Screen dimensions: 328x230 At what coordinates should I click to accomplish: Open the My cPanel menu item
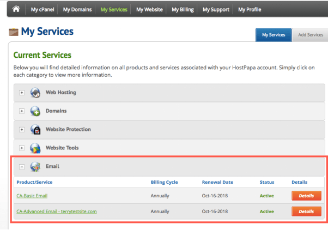click(41, 9)
